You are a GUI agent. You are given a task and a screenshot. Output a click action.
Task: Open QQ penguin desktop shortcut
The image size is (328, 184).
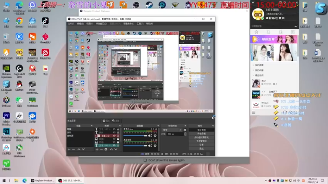19,85
